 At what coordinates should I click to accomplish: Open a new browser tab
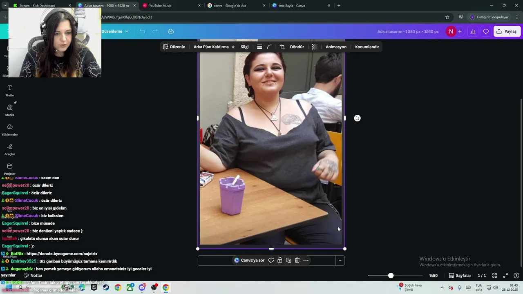tap(339, 6)
